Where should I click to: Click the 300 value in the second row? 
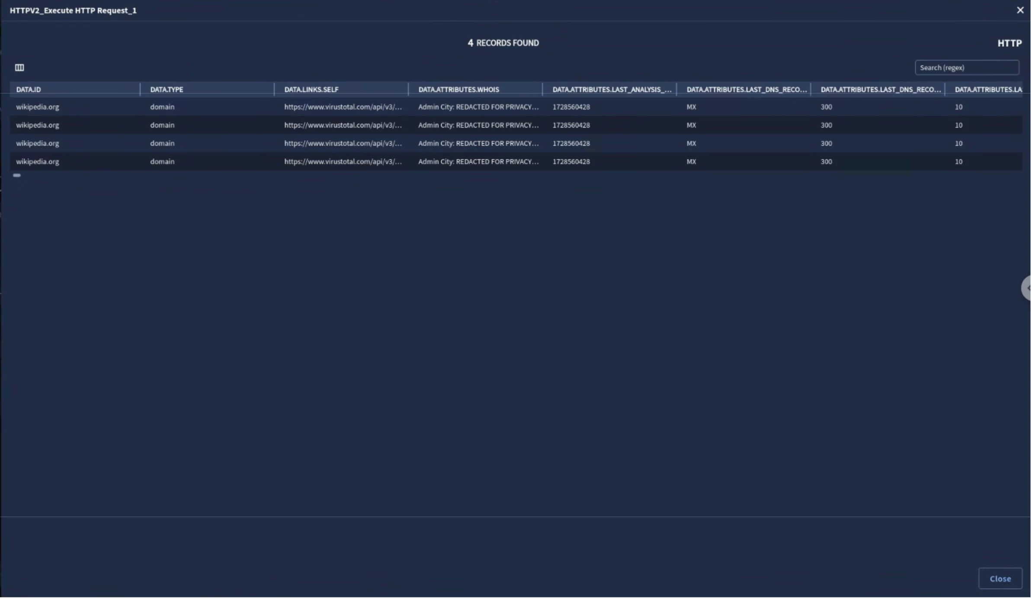click(x=827, y=125)
